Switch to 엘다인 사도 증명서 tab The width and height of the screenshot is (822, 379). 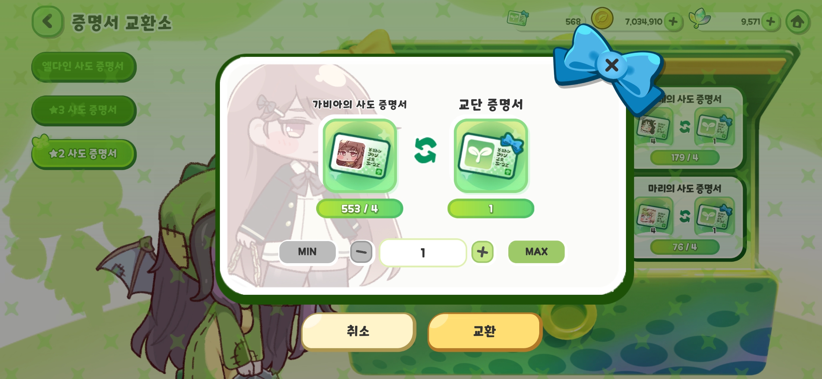pyautogui.click(x=84, y=66)
